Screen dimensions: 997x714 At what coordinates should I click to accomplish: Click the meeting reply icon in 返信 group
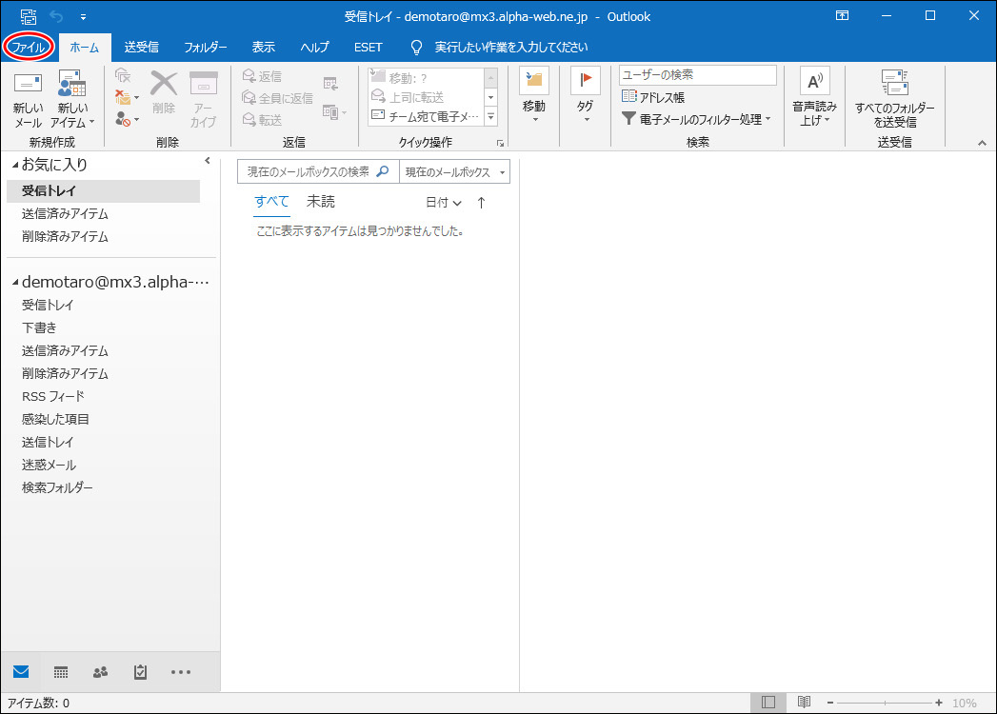tap(330, 83)
